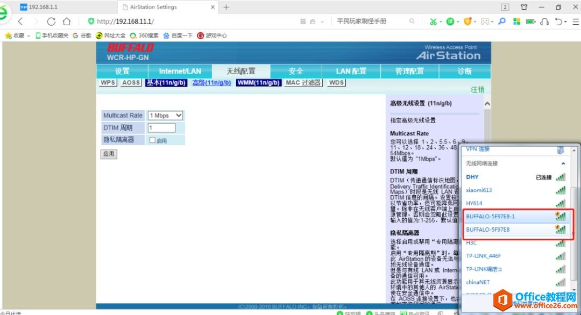Screen dimensions: 581x315
Task: Click the undo closed page arrow
Action: click(559, 22)
